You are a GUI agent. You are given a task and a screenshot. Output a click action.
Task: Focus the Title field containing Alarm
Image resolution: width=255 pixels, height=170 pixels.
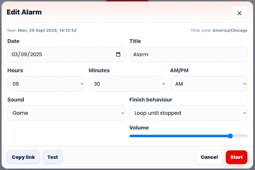[x=188, y=54]
